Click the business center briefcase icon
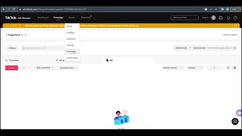This screenshot has height=136, width=242. tap(221, 18)
